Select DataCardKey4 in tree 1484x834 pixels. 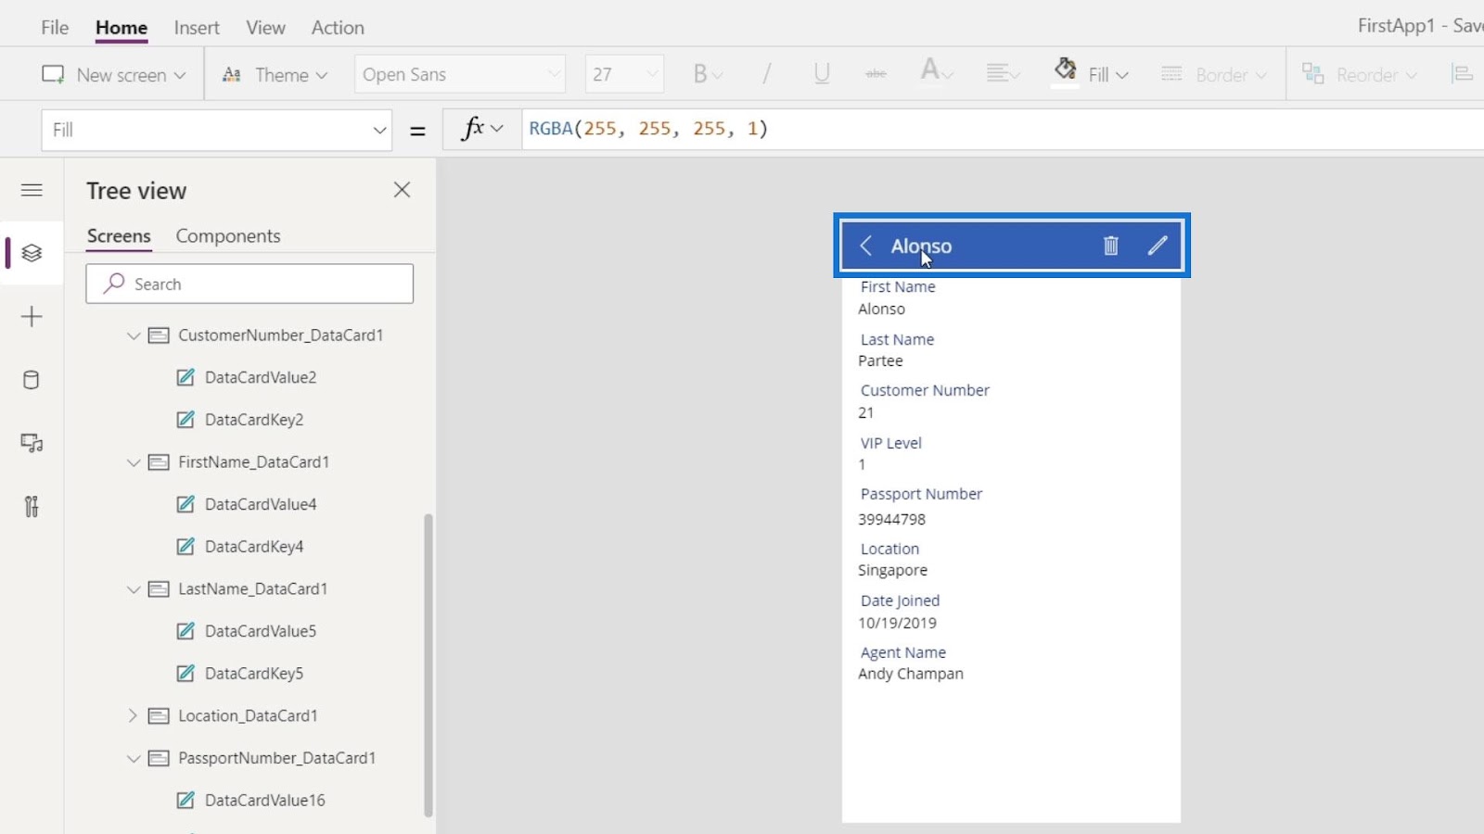coord(254,547)
